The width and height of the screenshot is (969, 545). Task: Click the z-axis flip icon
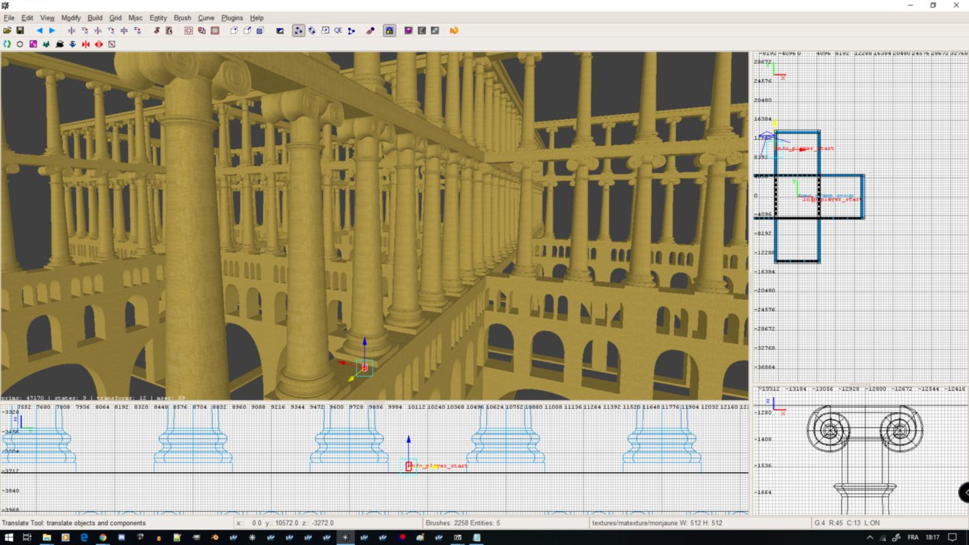124,31
